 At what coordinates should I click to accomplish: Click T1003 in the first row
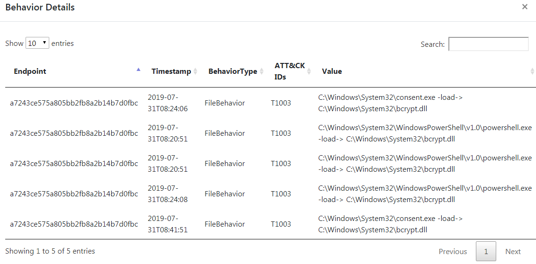pos(281,103)
